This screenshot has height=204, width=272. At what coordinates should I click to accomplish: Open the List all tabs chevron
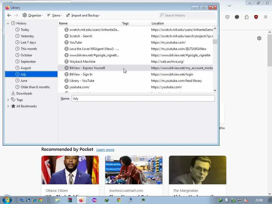(x=229, y=6)
